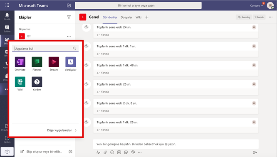The height and width of the screenshot is (157, 277).
Task: Reply to the 1 dk. 1 sn. post
Action: [103, 54]
